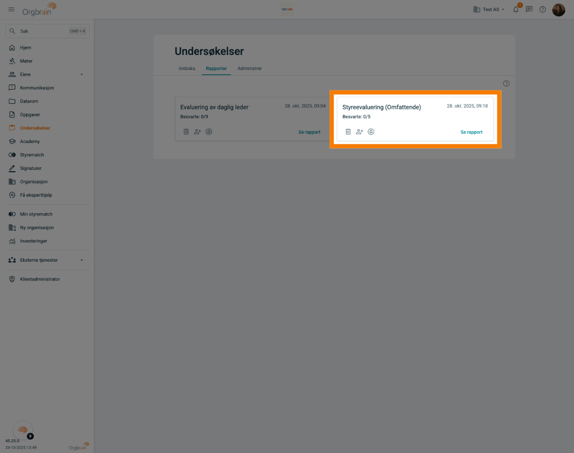
Task: Send reminder for Styreevaluering (Omfattende)
Action: (x=371, y=132)
